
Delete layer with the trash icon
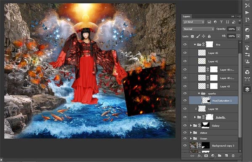point(233,156)
